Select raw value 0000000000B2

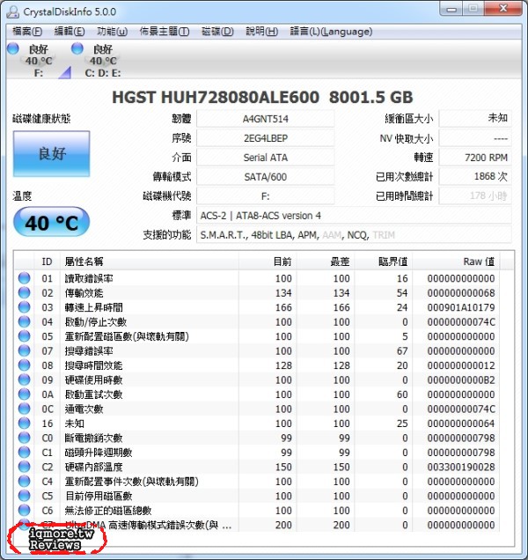coord(461,379)
